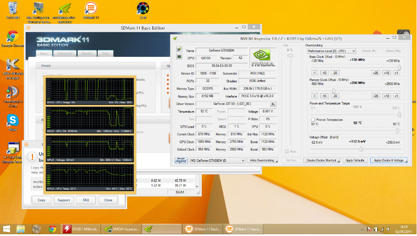Image resolution: width=417 pixels, height=236 pixels.
Task: Open driver profile settings wrench icon
Action: click(273, 104)
